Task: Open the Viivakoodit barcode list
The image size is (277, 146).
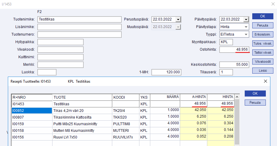Action: 262,62
